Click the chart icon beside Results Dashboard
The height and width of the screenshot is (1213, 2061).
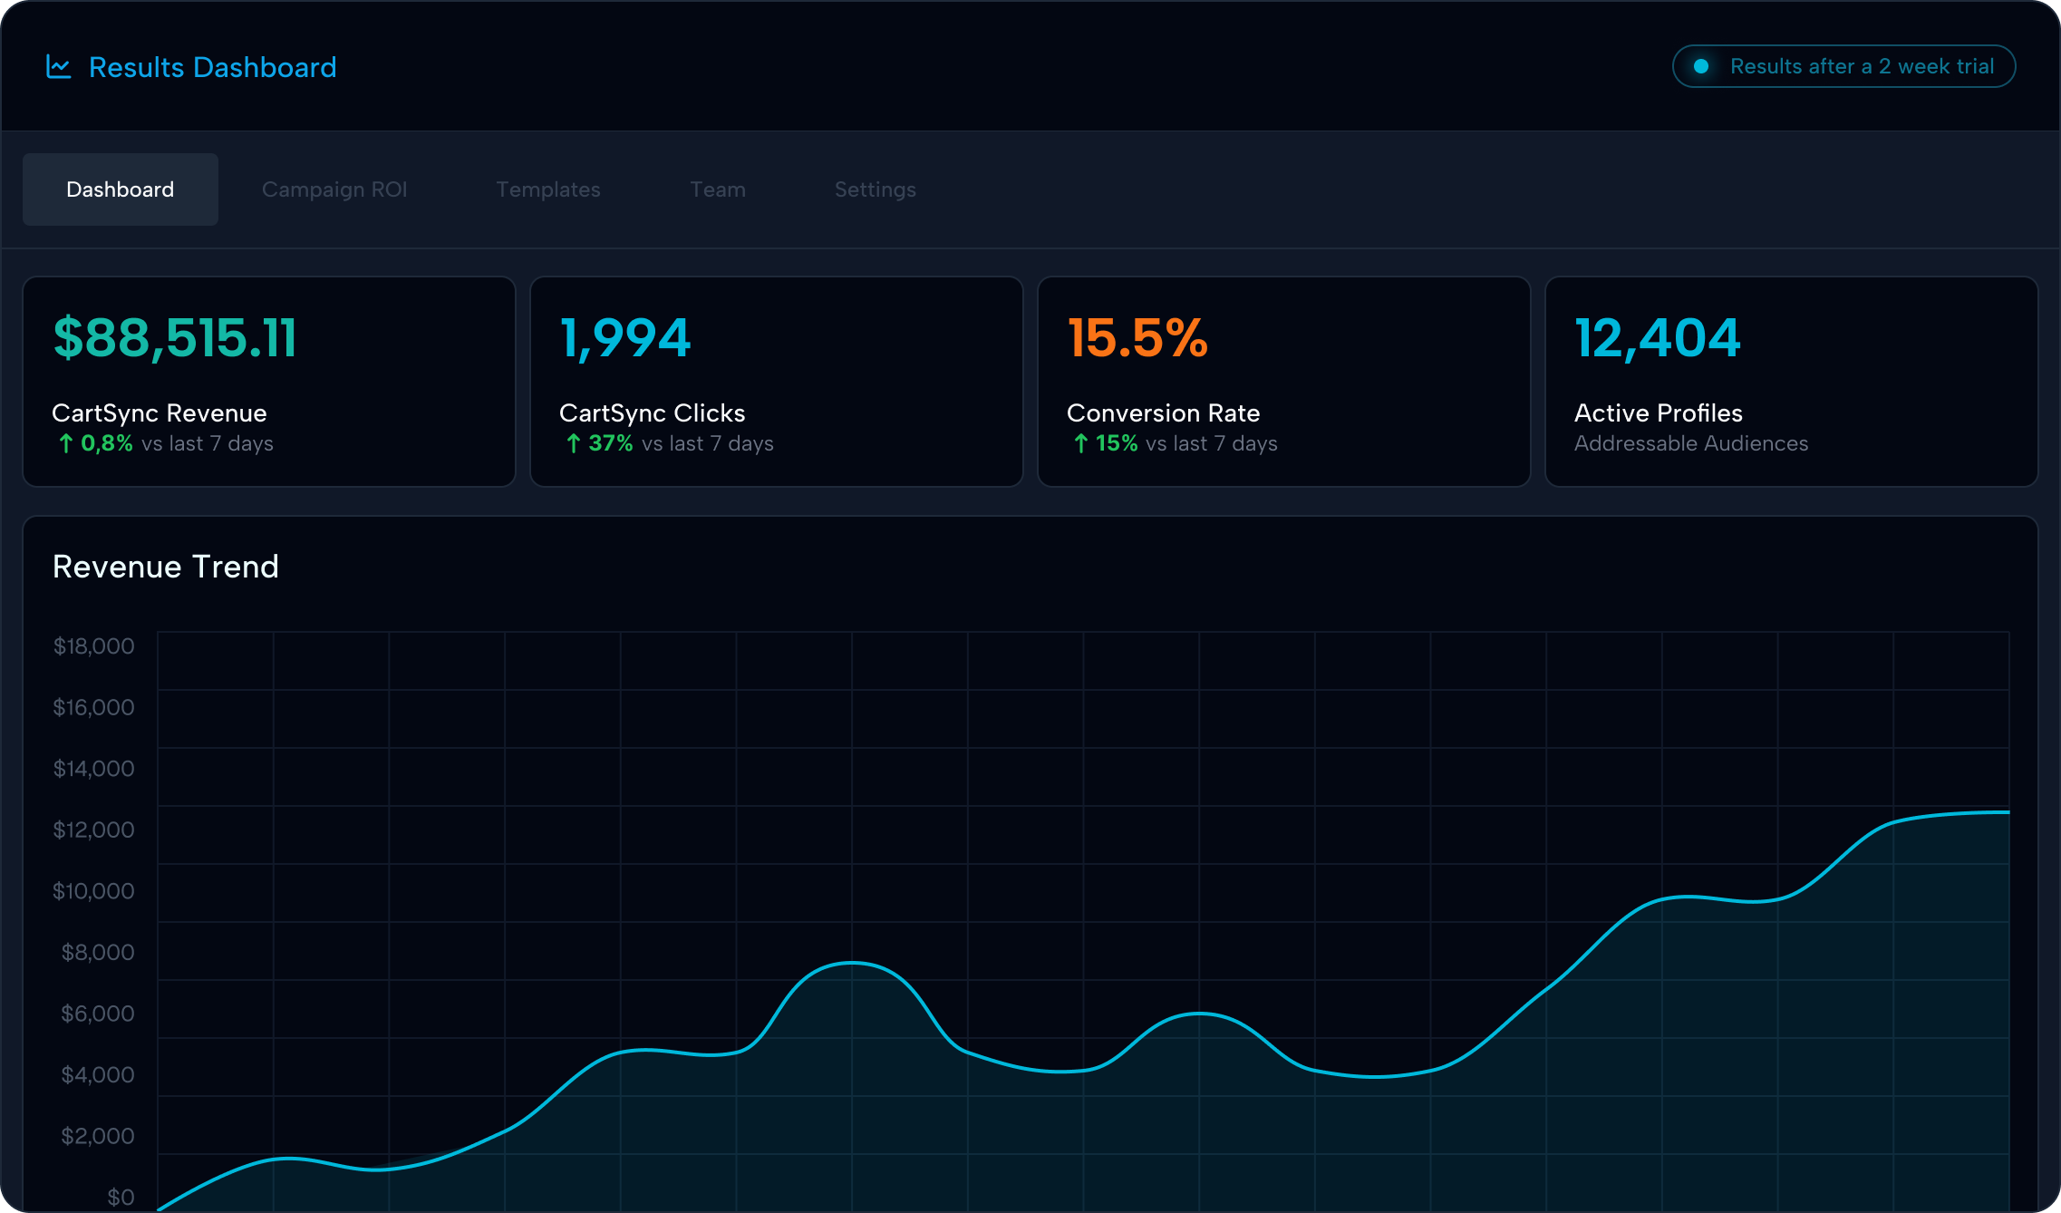(59, 67)
